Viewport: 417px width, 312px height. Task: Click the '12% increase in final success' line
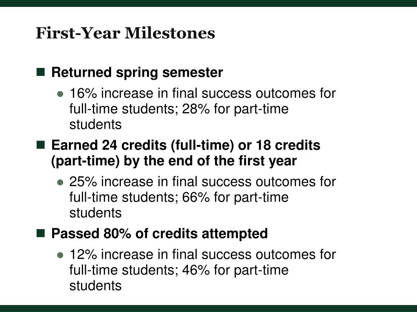203,254
